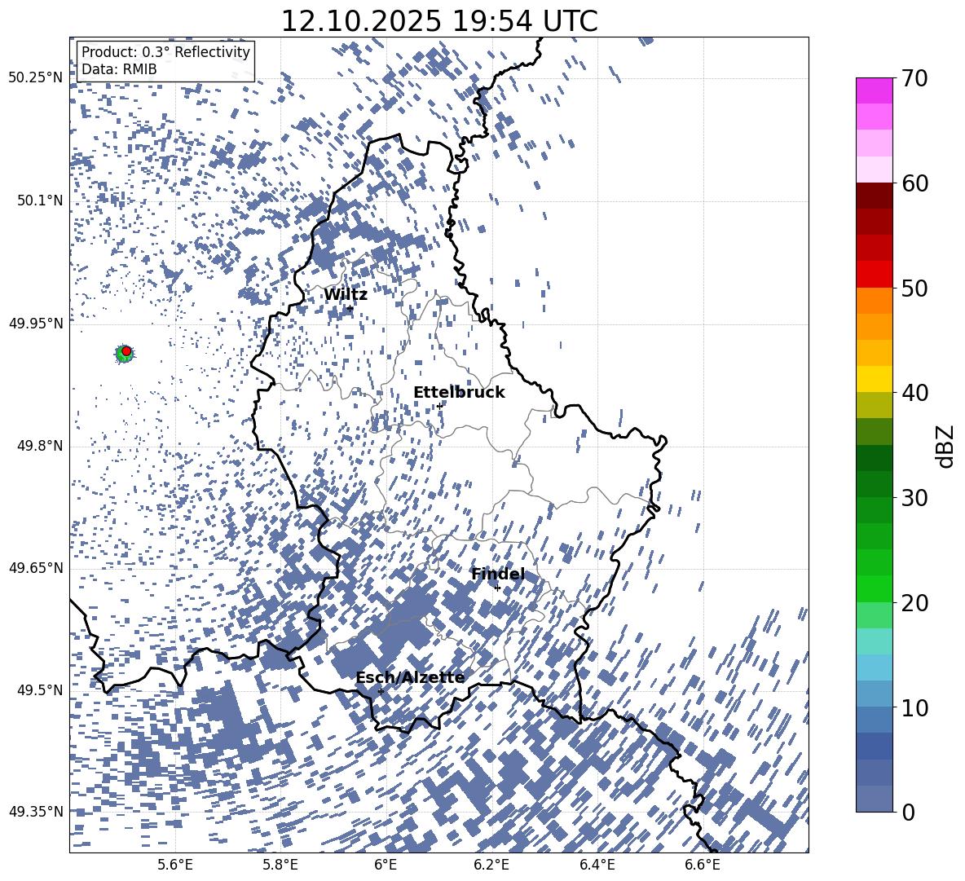965x881 pixels.
Task: Click the colorbar 10 value label
Action: coord(914,707)
